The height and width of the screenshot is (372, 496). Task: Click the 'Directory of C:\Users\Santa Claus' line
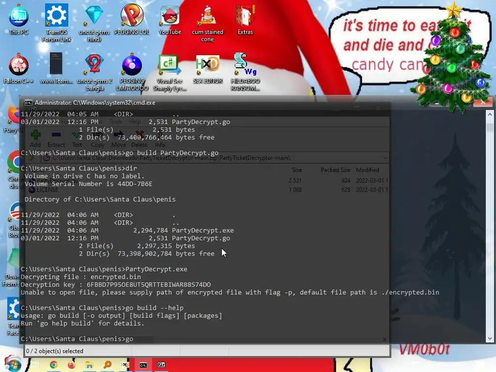click(x=100, y=199)
